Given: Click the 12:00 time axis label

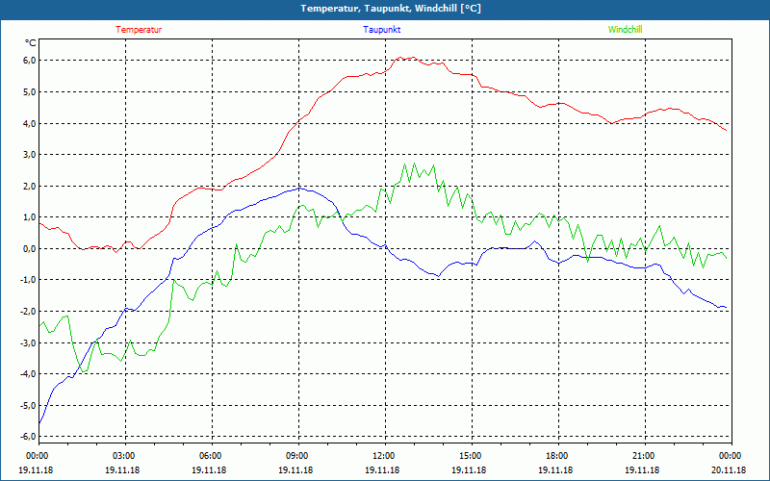Looking at the screenshot, I should tap(382, 456).
